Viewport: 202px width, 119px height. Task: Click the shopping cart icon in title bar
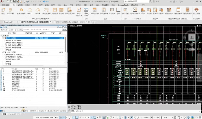[x=171, y=1]
